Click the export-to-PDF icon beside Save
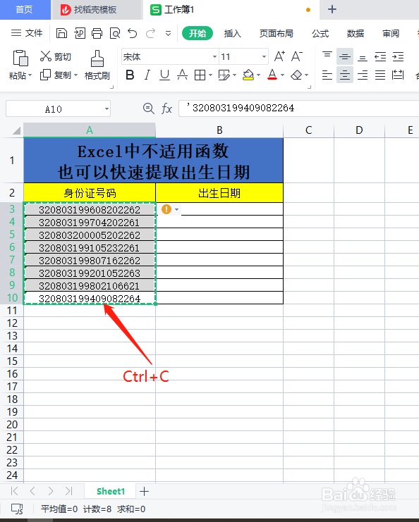Image resolution: width=419 pixels, height=522 pixels. [x=80, y=33]
